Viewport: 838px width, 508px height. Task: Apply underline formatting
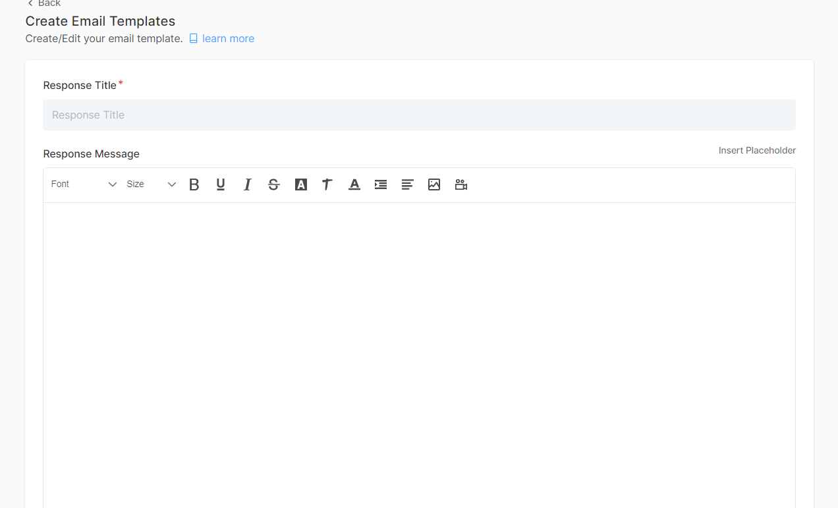(221, 184)
